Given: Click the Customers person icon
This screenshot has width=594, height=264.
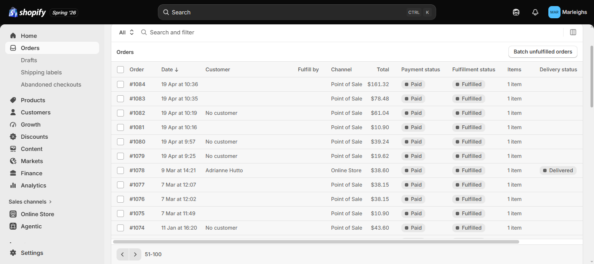Looking at the screenshot, I should click(13, 112).
